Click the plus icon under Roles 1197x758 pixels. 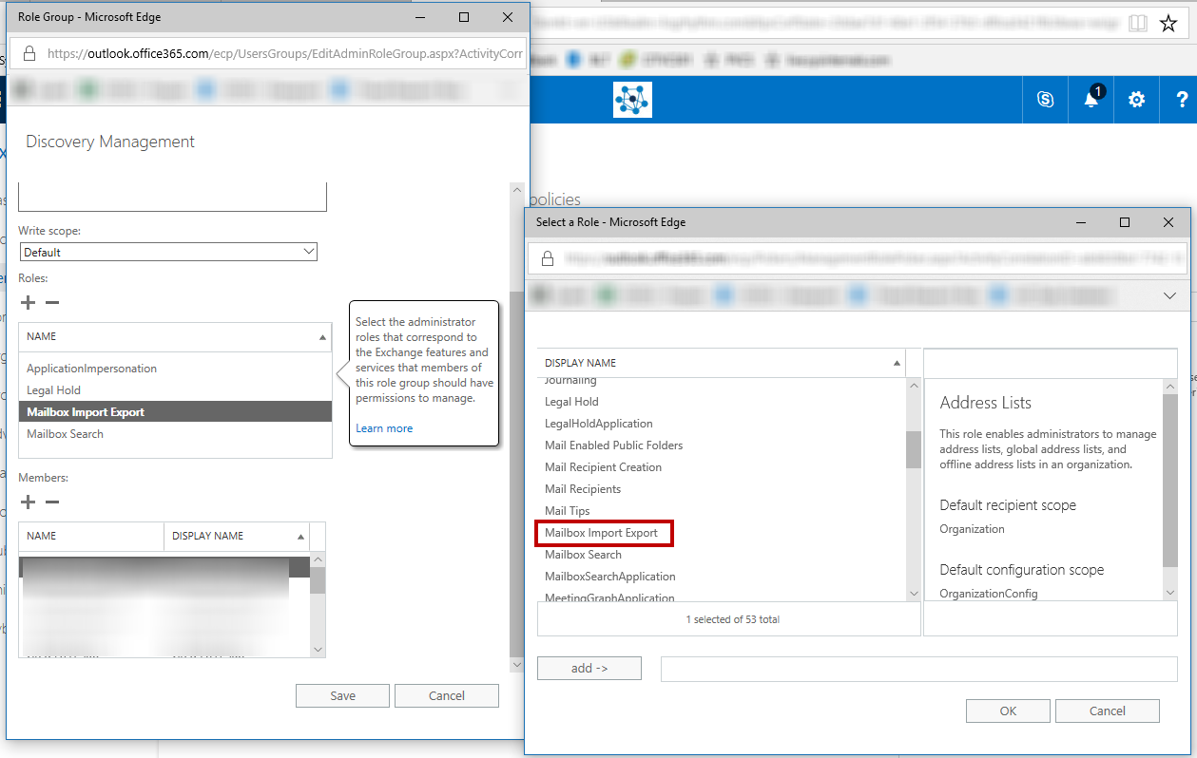(29, 303)
